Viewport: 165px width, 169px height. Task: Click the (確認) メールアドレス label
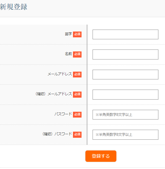[x=54, y=94]
